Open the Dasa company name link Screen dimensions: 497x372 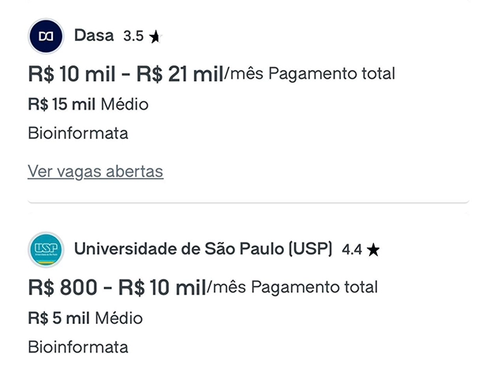point(94,35)
